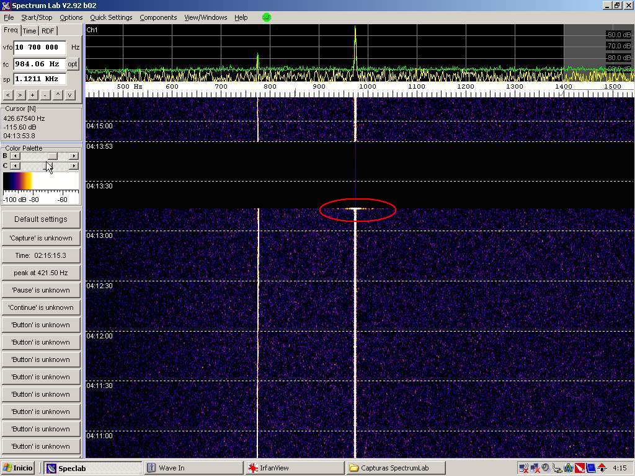The height and width of the screenshot is (476, 635).
Task: Click the Ch1 label in spectrum graph
Action: click(92, 30)
